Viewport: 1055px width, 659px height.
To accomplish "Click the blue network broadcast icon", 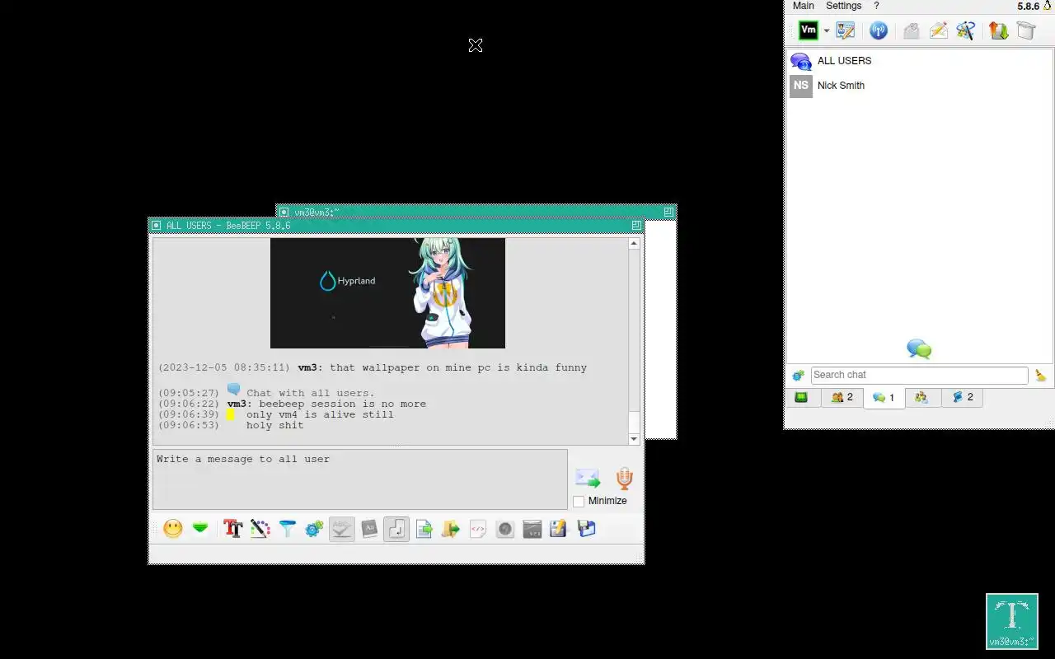I will [879, 30].
